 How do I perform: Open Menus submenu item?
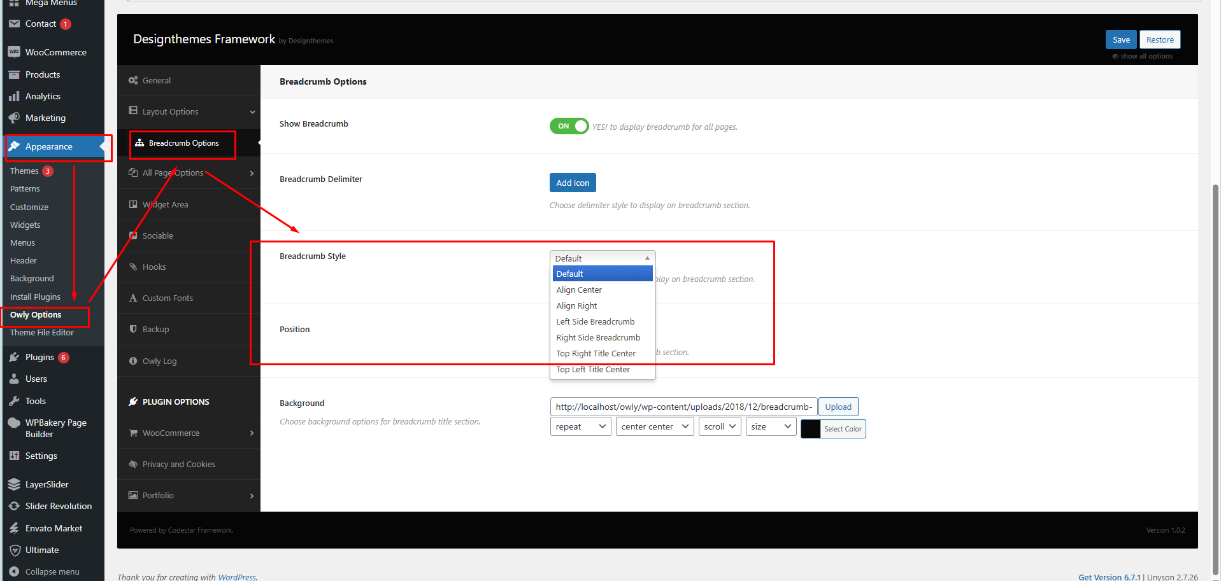[22, 242]
